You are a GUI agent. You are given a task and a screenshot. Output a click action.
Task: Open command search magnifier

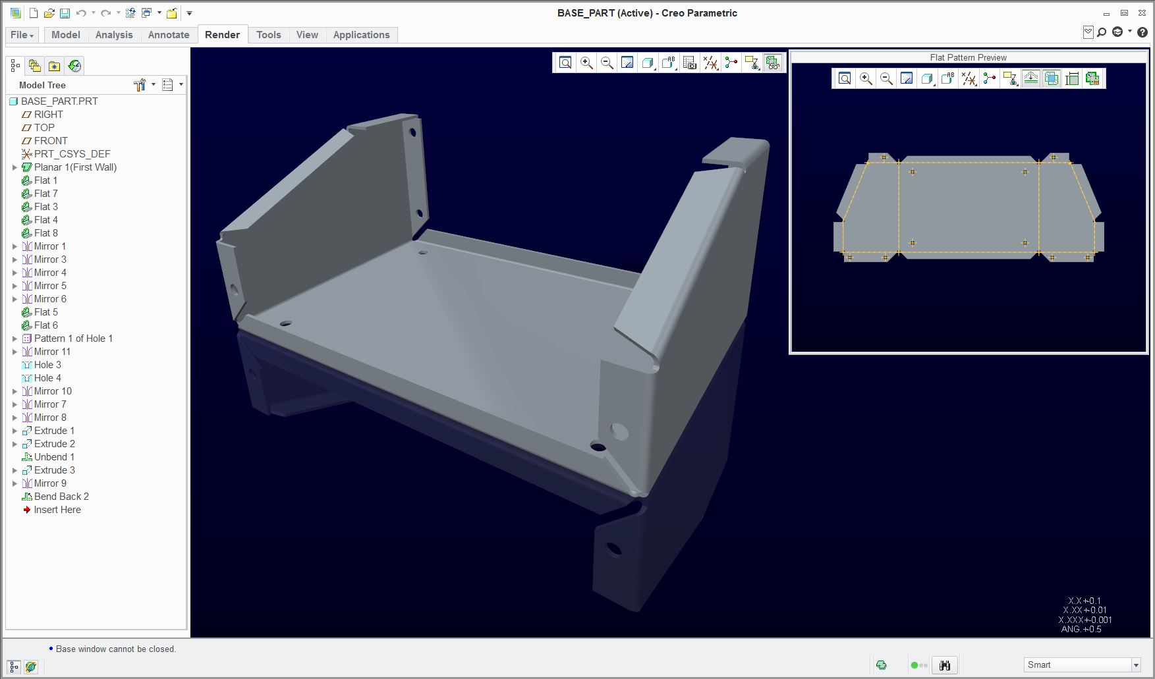click(1102, 32)
